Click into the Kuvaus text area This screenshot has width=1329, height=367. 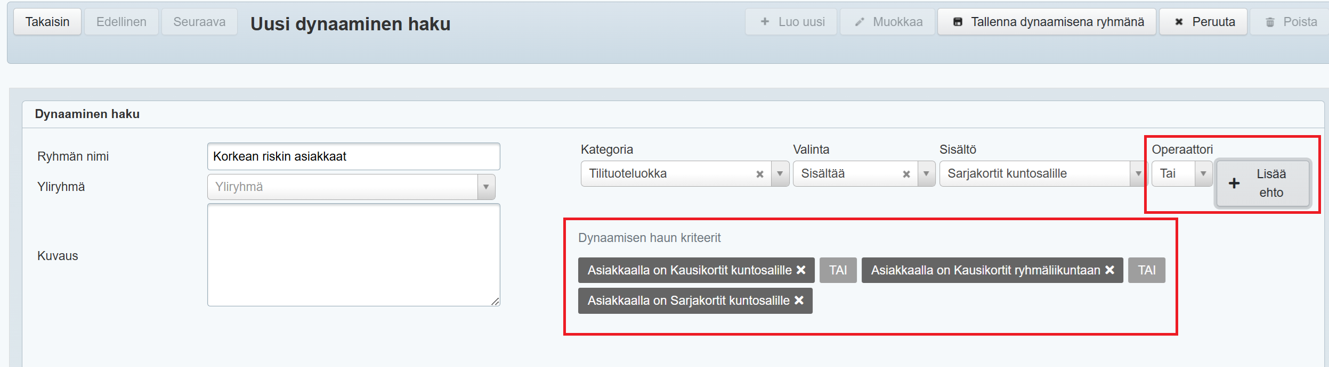[353, 255]
